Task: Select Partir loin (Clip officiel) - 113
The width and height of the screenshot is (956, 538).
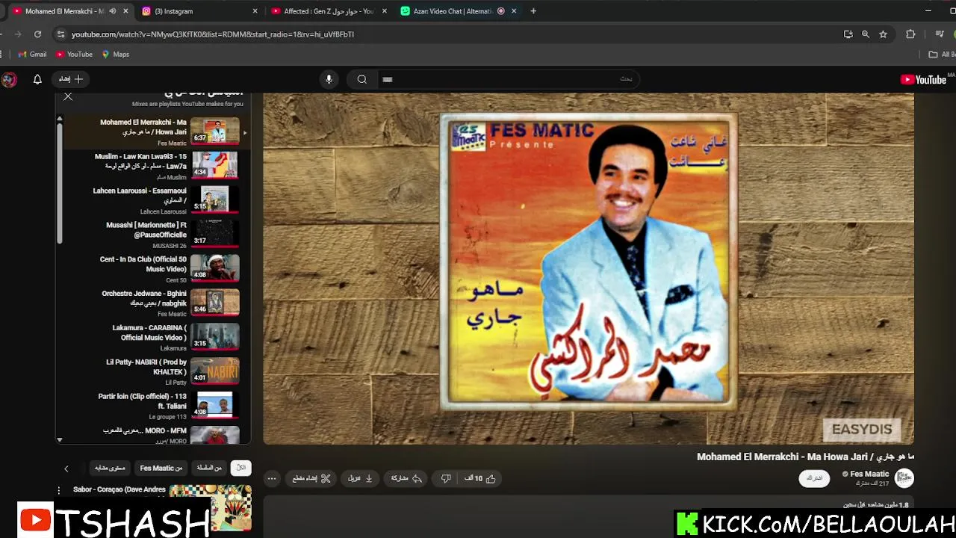Action: pos(154,406)
